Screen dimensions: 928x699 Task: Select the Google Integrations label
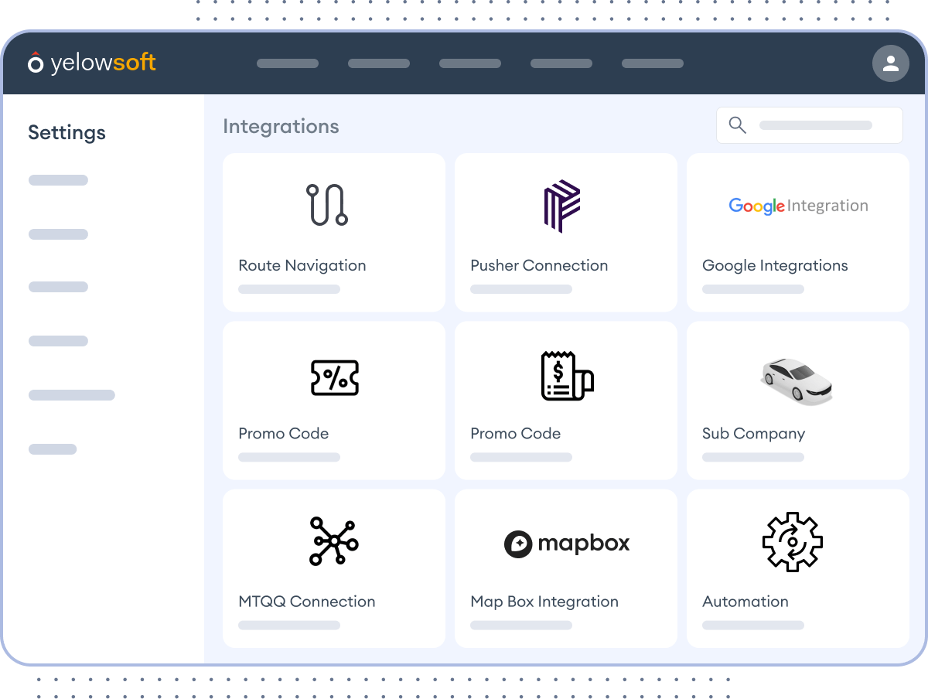(775, 265)
